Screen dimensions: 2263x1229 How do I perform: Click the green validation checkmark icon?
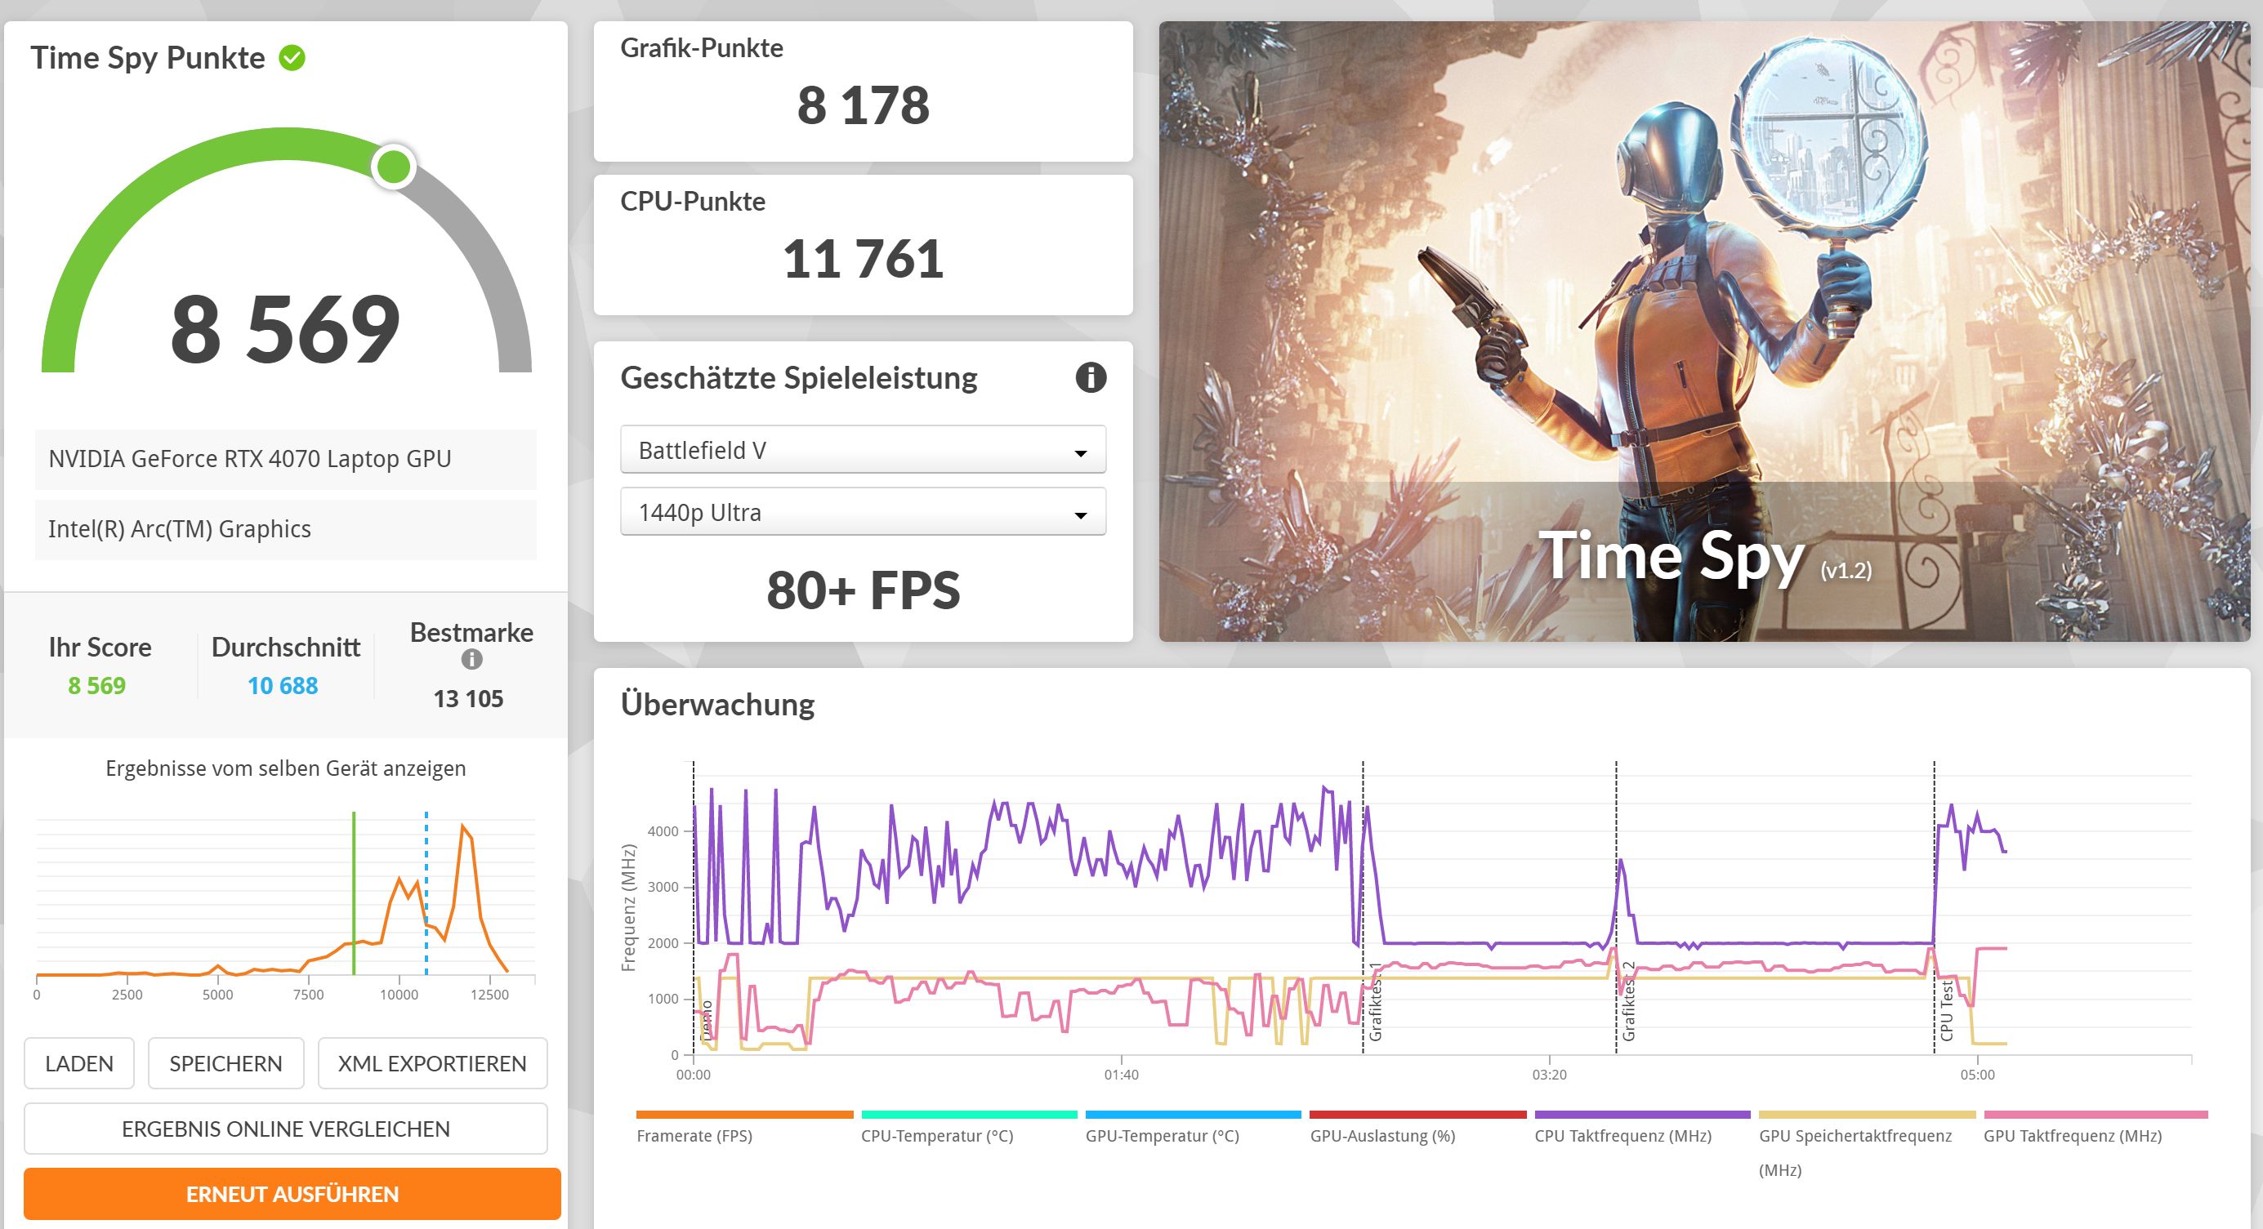click(292, 58)
